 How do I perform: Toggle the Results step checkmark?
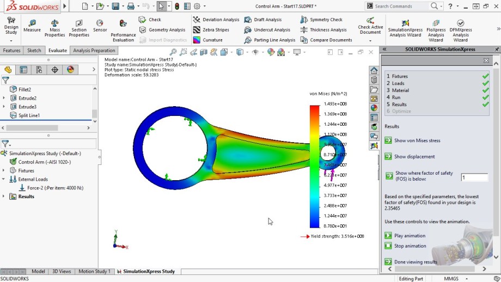pyautogui.click(x=485, y=105)
